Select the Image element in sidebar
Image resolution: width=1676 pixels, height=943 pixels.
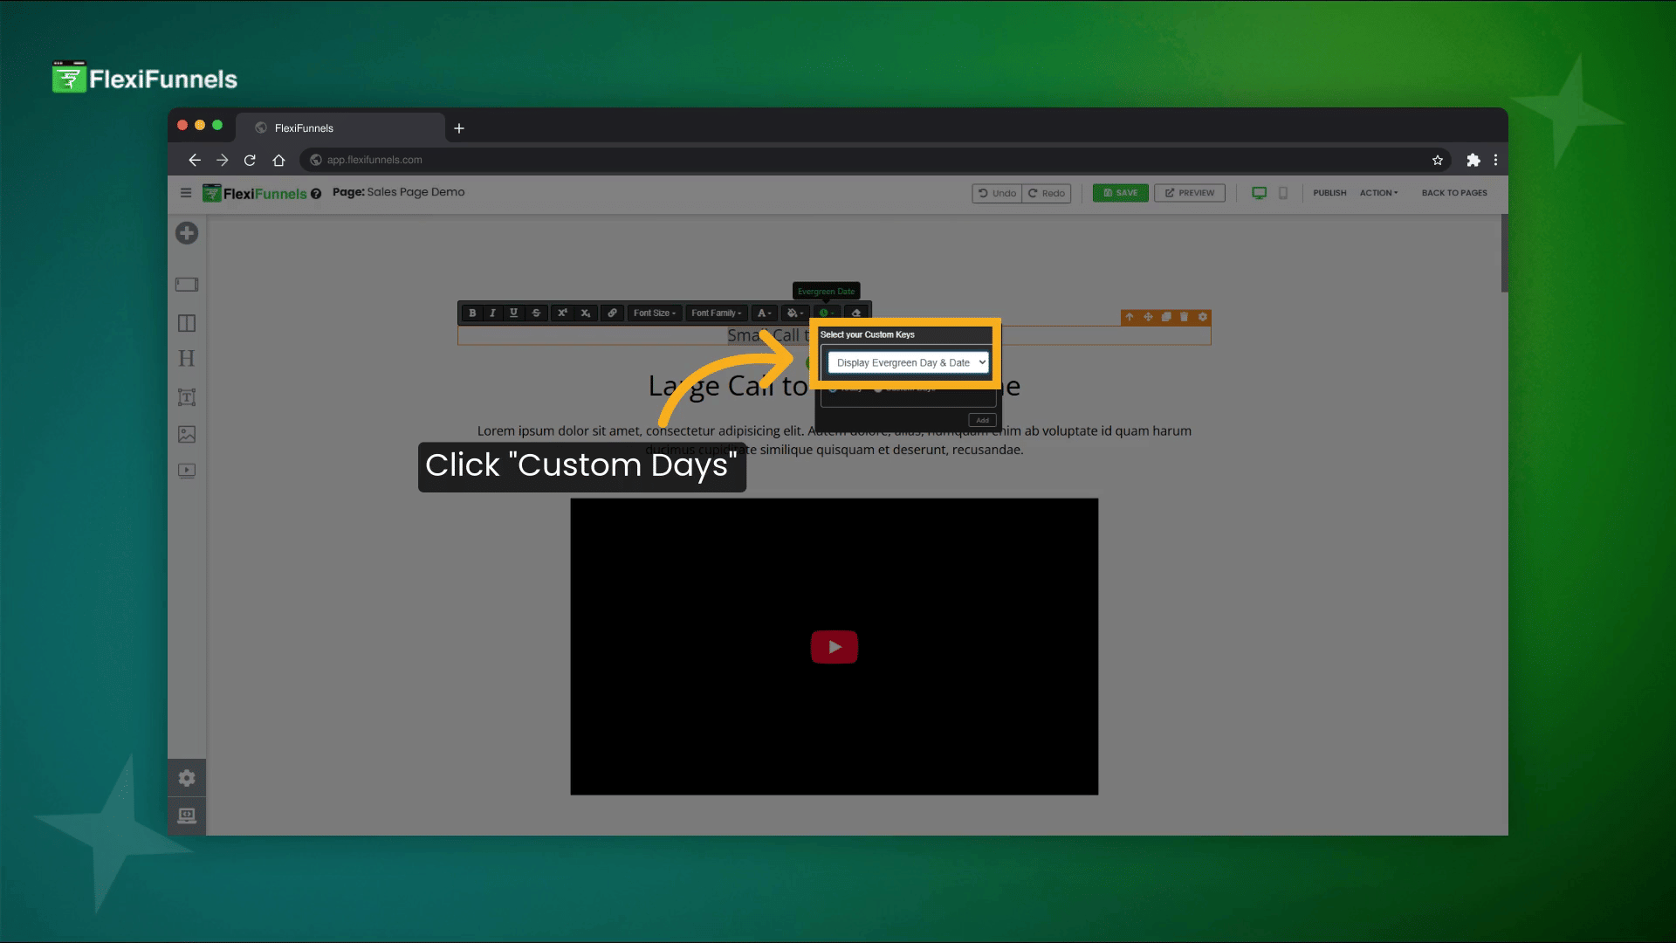pyautogui.click(x=186, y=434)
